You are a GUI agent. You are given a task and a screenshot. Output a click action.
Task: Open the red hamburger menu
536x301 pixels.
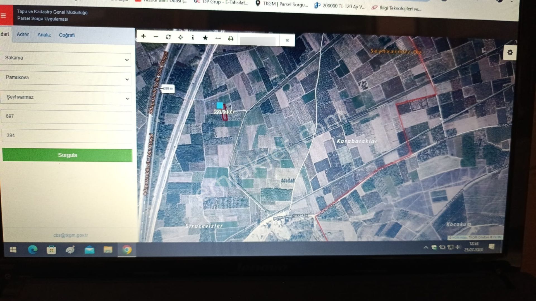coord(3,15)
